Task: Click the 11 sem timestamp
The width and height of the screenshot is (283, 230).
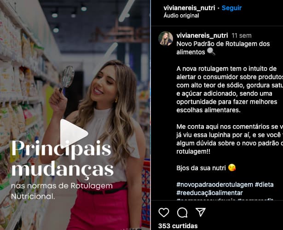Action: [x=242, y=35]
